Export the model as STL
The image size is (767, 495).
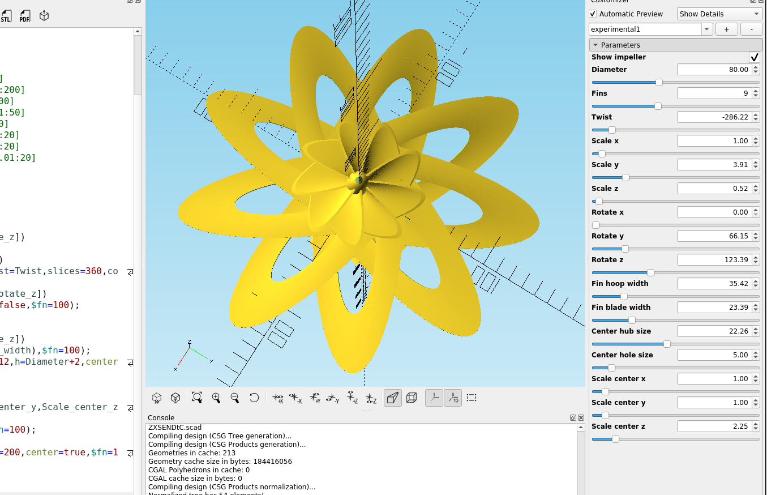(7, 15)
